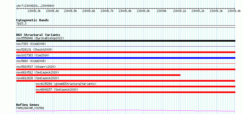Open nsv526131 (Shaikh2009) variant label
This screenshot has width=243, height=114.
tap(34, 50)
